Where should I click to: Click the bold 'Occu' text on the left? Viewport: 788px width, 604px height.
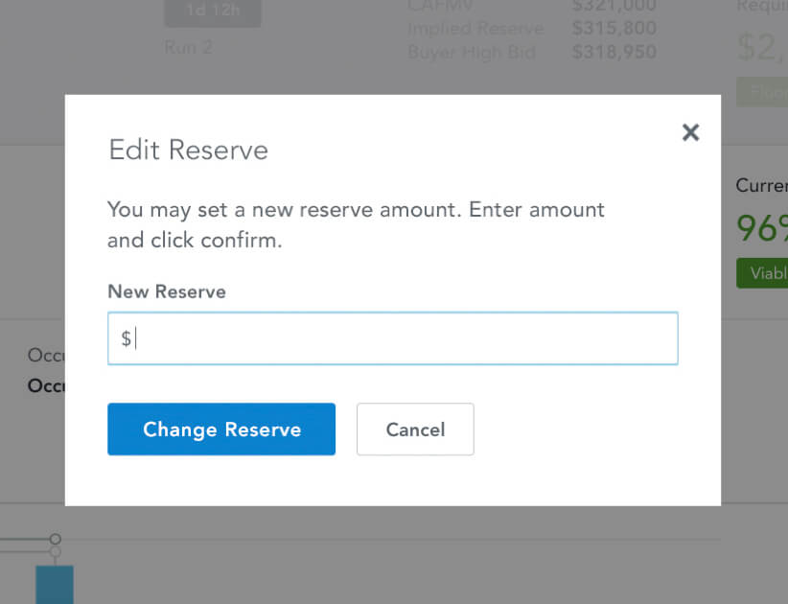(46, 385)
